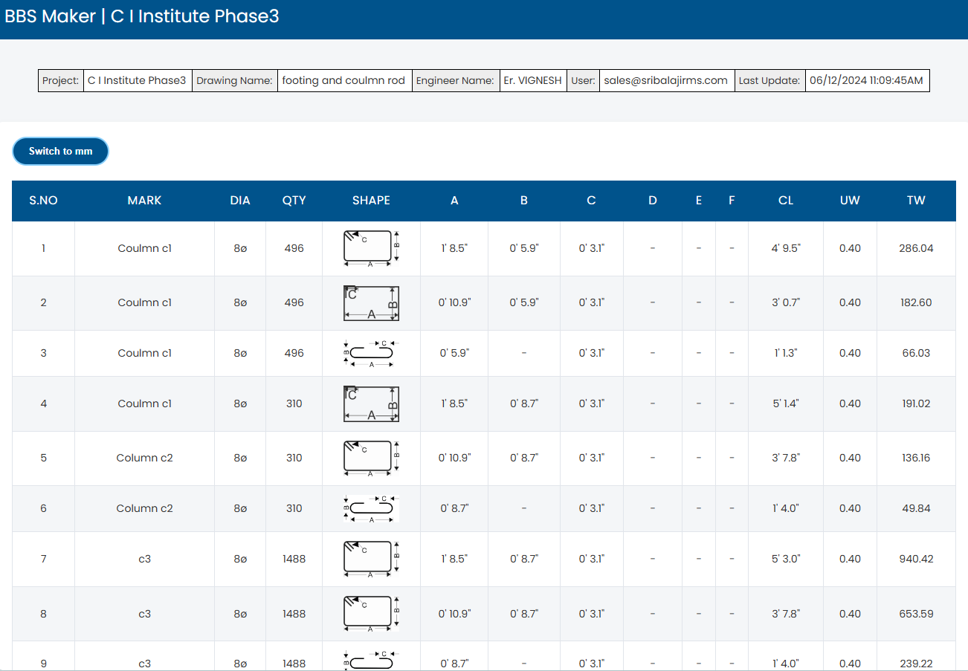The height and width of the screenshot is (671, 968).
Task: Click the rectangular shape icon in row 4
Action: 371,404
